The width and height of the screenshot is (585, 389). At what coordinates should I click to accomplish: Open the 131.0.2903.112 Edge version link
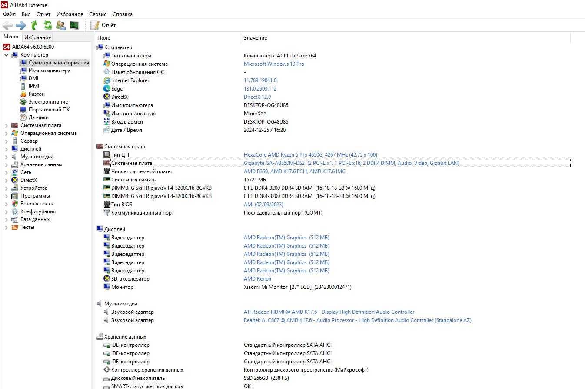pyautogui.click(x=260, y=89)
